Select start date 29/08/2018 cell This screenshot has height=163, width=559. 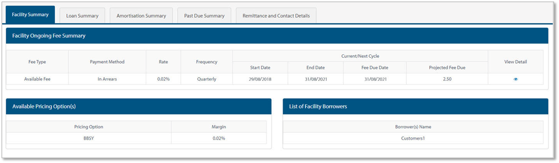click(x=260, y=79)
